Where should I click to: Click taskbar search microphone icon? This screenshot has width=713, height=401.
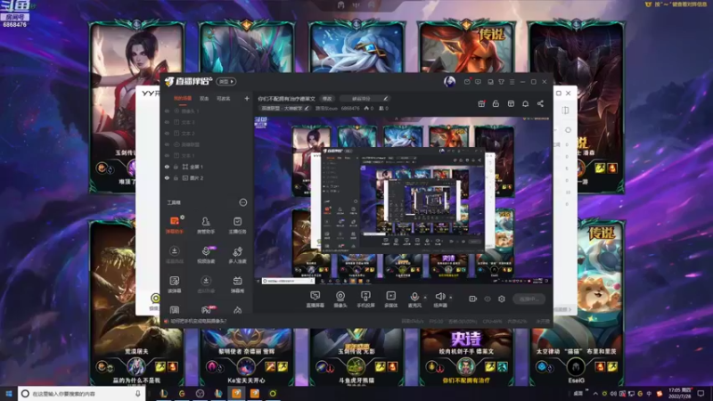pyautogui.click(x=138, y=394)
